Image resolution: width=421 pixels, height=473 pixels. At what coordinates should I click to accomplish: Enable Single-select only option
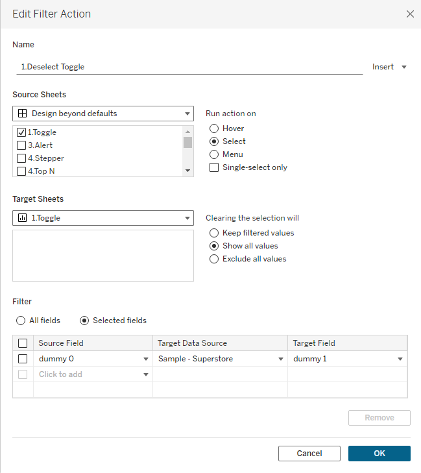(214, 167)
